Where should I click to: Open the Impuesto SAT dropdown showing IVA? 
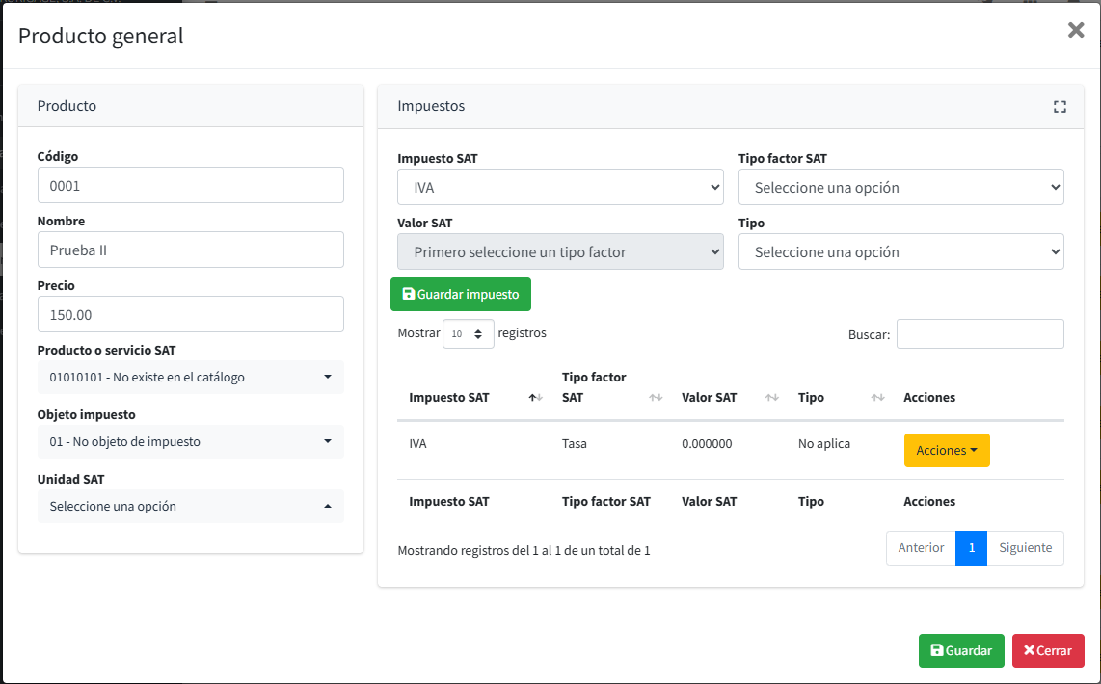[560, 187]
